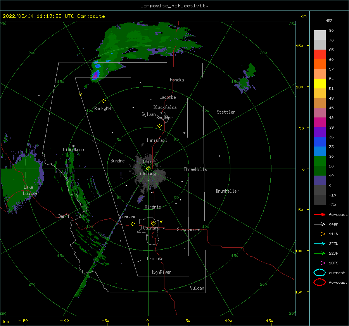
Task: Click the Innisfail label
Action: 157,140
